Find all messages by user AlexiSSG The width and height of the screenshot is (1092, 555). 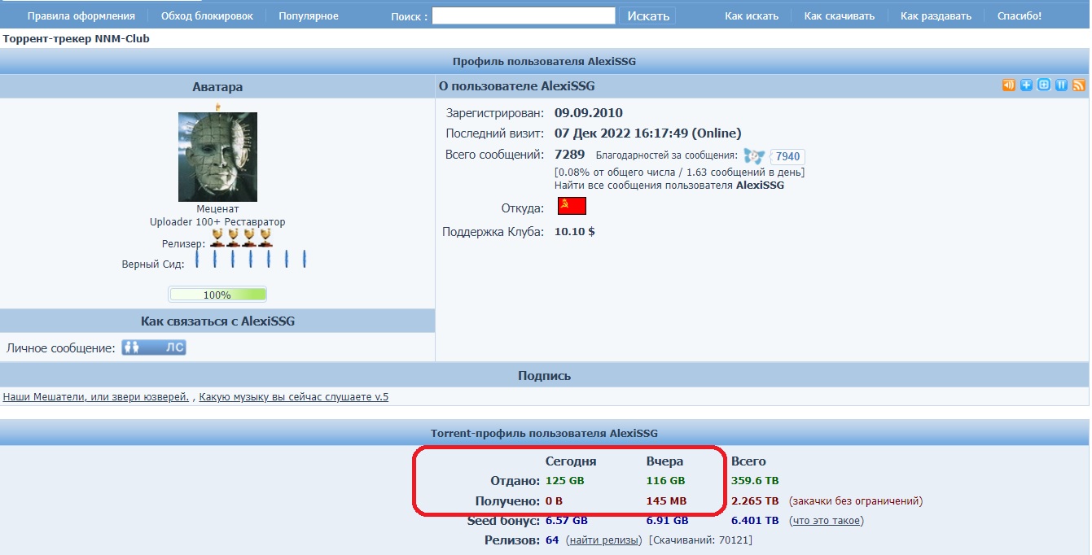pos(669,186)
